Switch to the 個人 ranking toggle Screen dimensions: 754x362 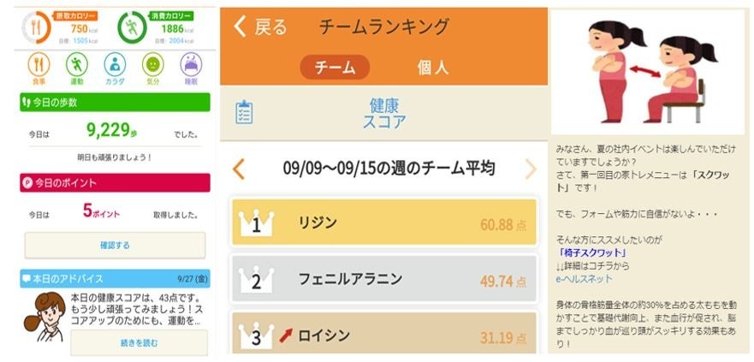[432, 68]
